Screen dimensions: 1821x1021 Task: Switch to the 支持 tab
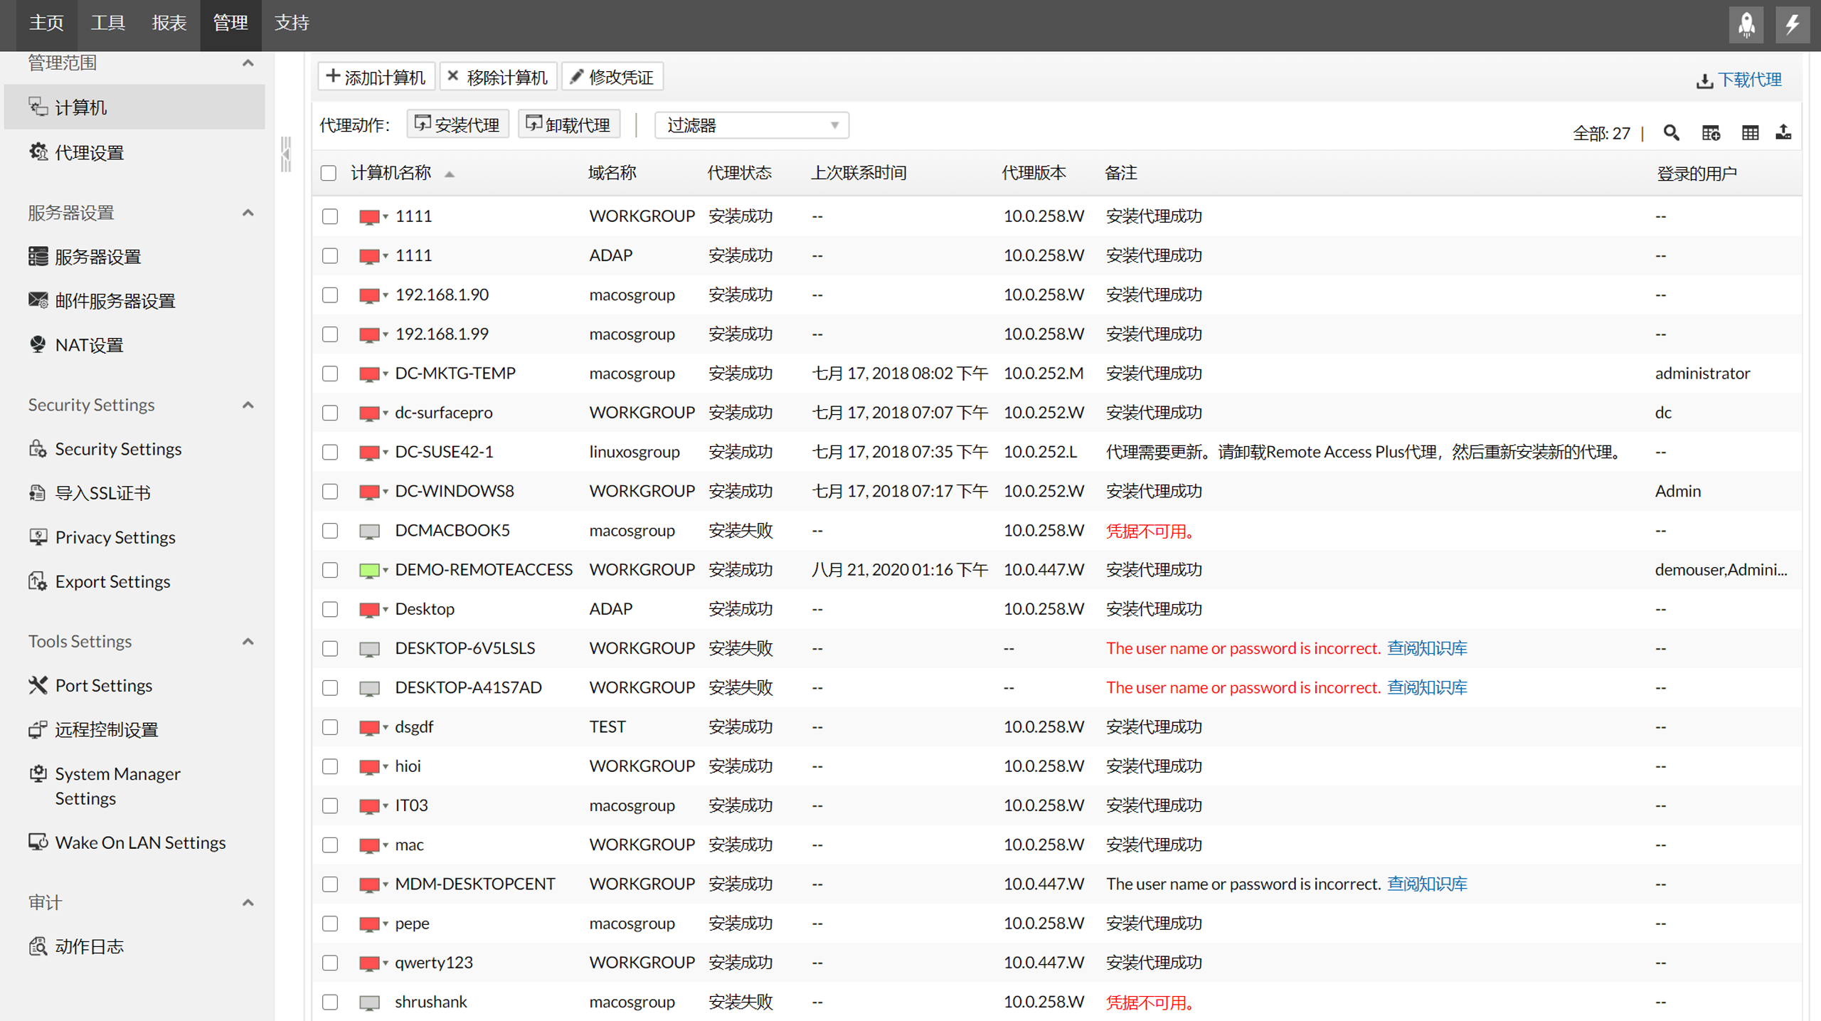pos(292,23)
